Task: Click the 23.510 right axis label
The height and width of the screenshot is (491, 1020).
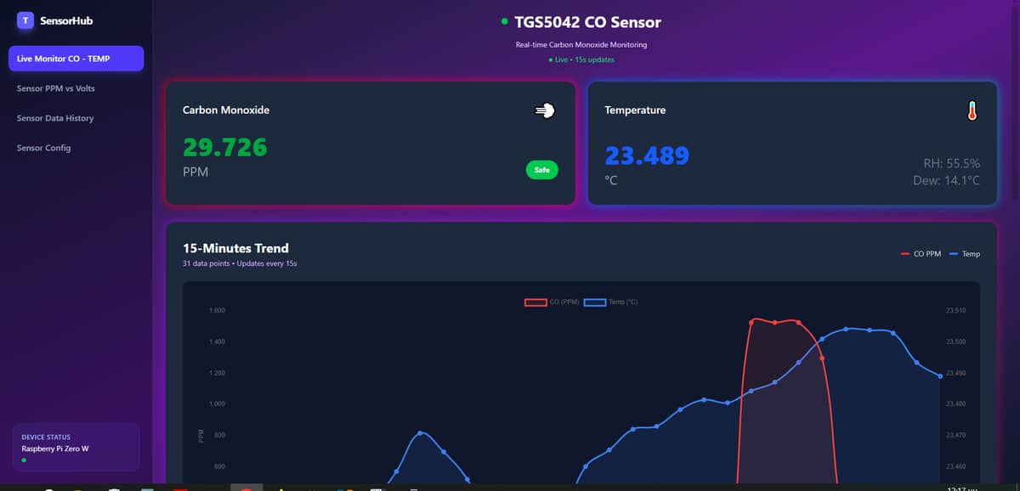Action: click(x=955, y=310)
